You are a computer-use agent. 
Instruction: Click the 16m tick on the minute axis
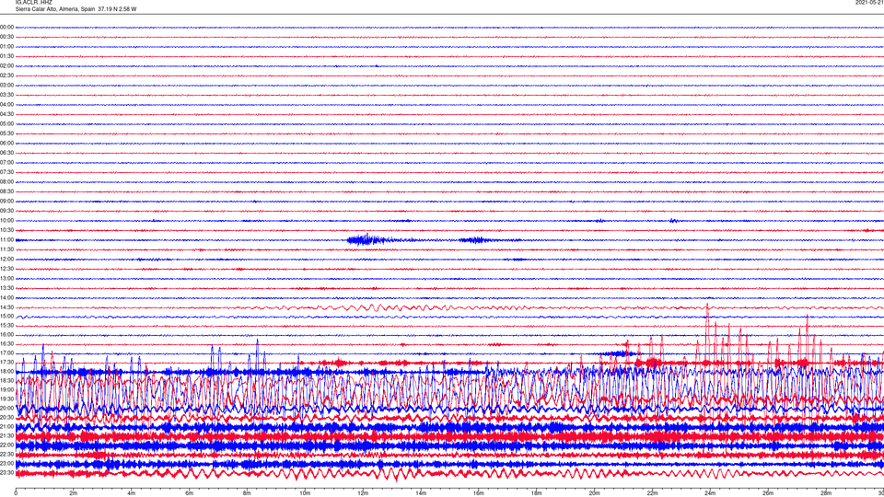point(478,493)
